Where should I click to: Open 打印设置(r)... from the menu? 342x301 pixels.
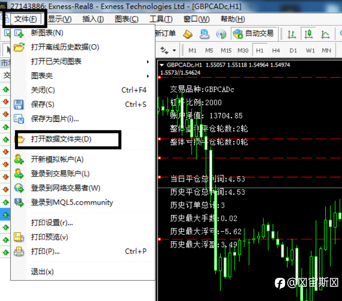83,222
